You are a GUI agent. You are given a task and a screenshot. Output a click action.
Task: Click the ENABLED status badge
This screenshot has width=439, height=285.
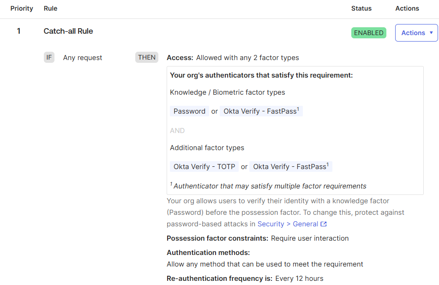[369, 33]
